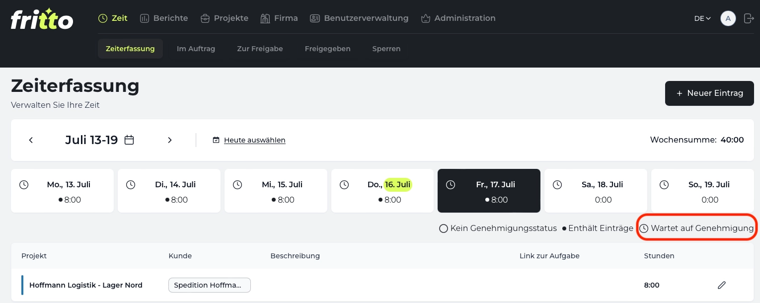This screenshot has width=760, height=303.
Task: Click the Wartet auf Genehmigung clock legend icon
Action: coord(644,228)
